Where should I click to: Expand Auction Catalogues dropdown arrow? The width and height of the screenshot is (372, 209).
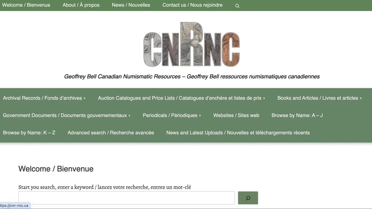[x=264, y=98]
